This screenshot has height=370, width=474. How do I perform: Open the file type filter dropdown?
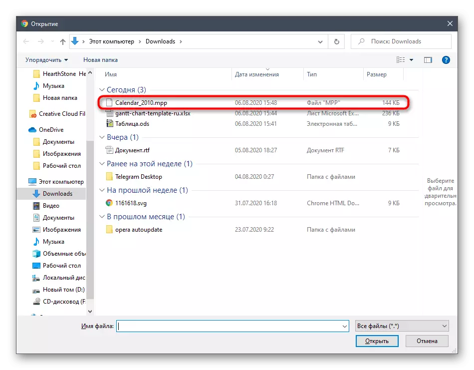402,326
